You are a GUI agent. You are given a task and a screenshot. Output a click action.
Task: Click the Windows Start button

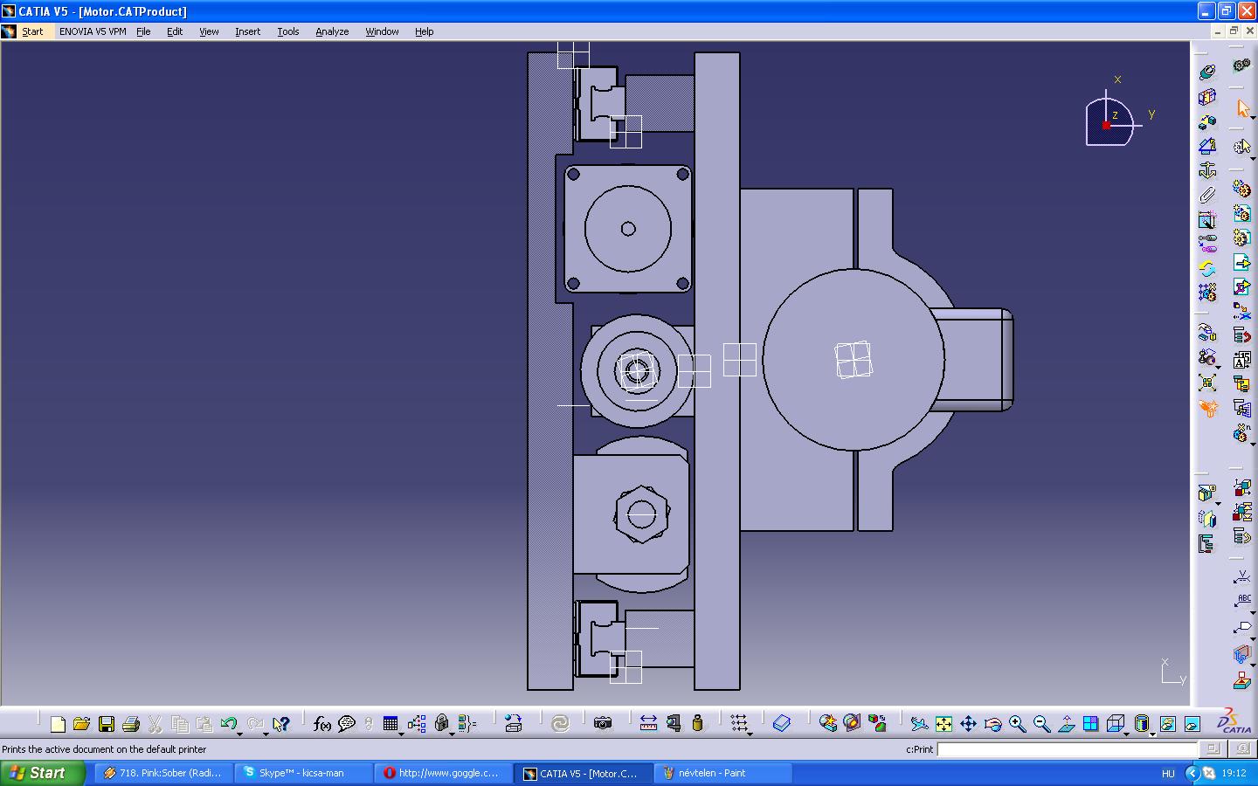click(42, 773)
